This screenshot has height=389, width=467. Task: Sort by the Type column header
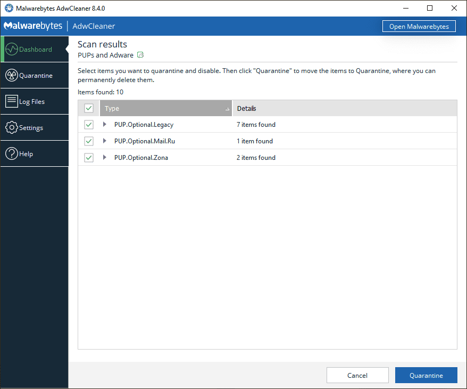[165, 108]
